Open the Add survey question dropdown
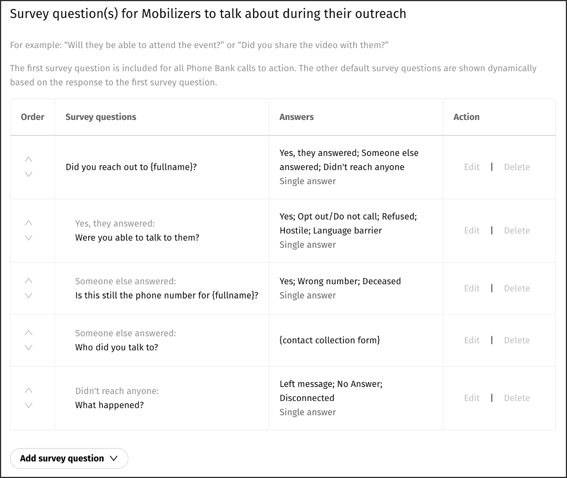This screenshot has height=478, width=567. [x=69, y=458]
